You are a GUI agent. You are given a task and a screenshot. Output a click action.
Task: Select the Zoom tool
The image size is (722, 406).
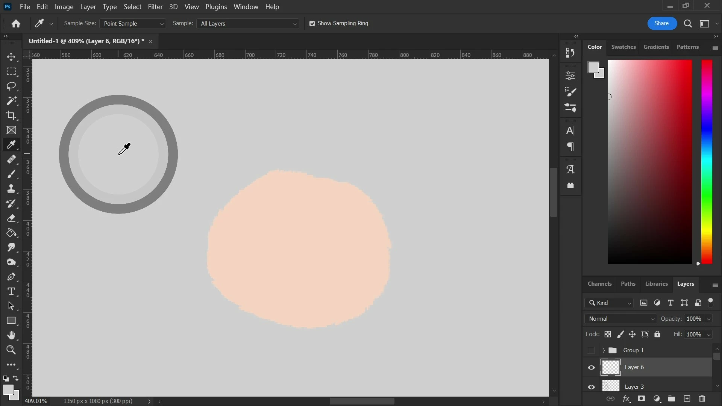coord(11,350)
